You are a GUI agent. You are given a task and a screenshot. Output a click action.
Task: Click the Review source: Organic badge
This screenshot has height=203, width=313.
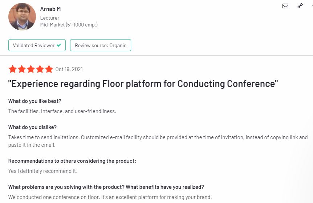pos(101,45)
